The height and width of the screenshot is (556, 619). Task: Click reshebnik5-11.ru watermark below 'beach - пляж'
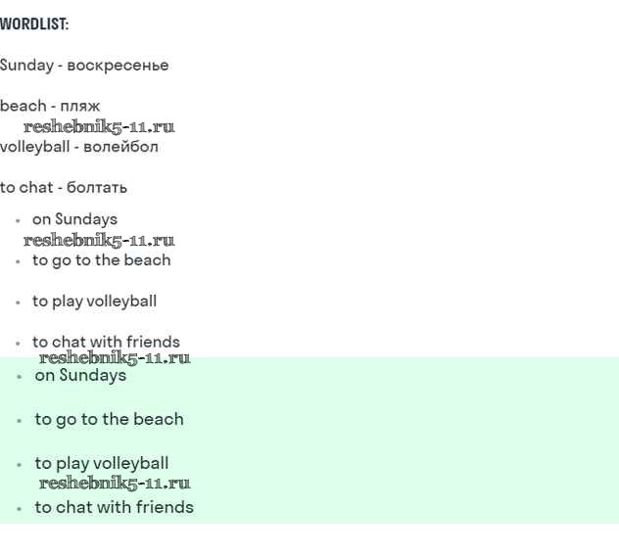point(99,126)
